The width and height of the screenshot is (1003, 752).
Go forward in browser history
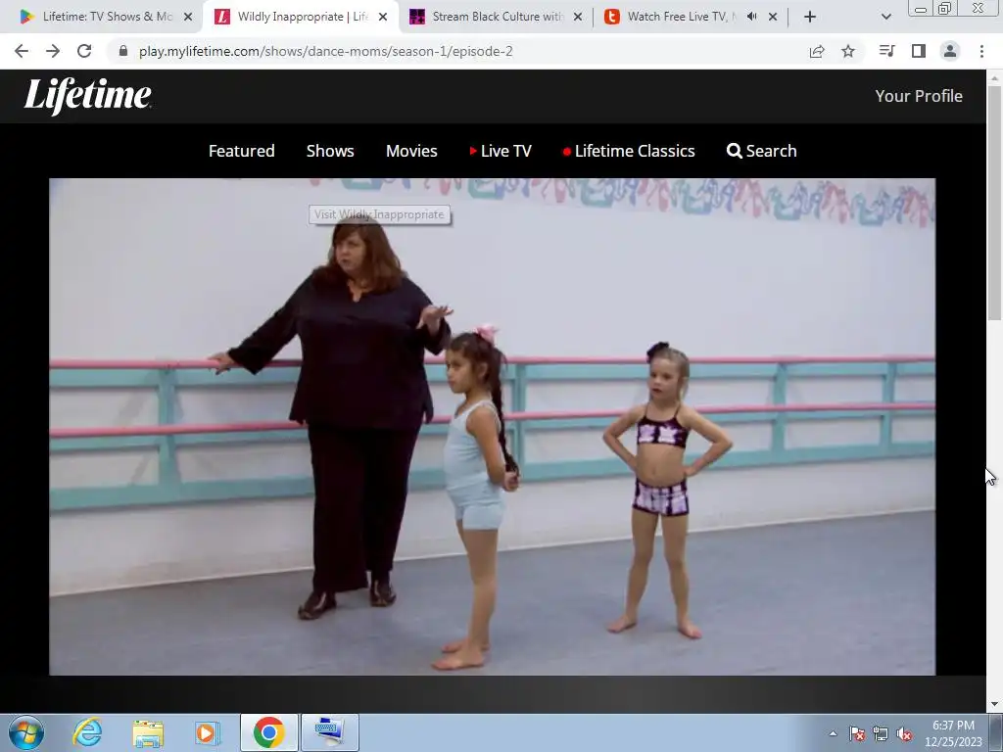[x=53, y=51]
